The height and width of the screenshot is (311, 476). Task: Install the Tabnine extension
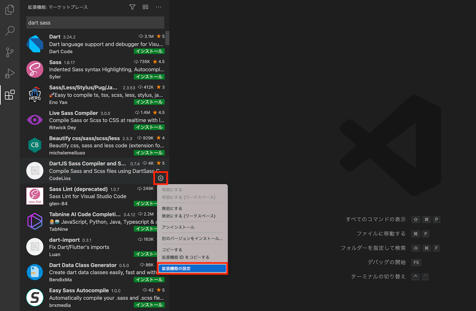[145, 229]
